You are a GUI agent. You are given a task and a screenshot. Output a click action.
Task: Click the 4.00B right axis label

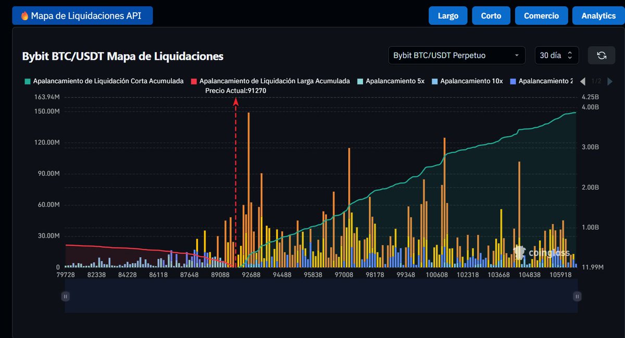[591, 107]
